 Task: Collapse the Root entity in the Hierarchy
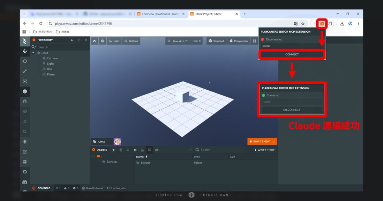click(34, 53)
